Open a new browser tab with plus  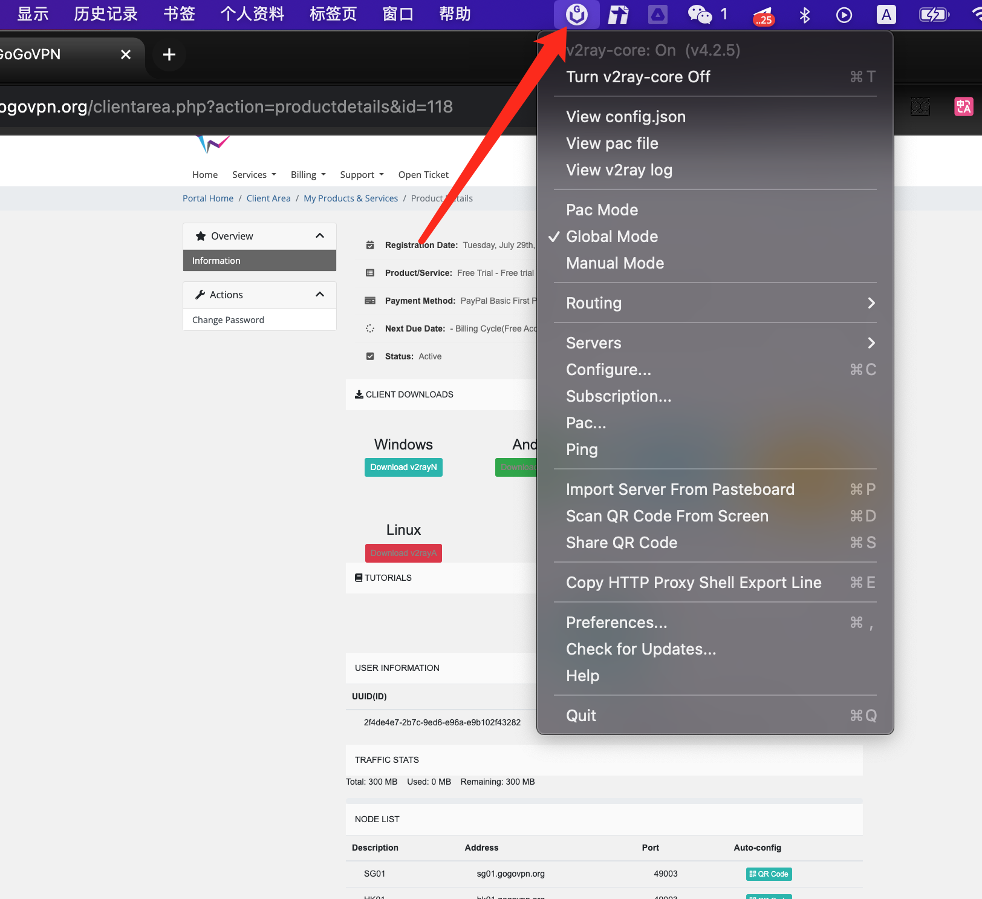click(x=169, y=54)
